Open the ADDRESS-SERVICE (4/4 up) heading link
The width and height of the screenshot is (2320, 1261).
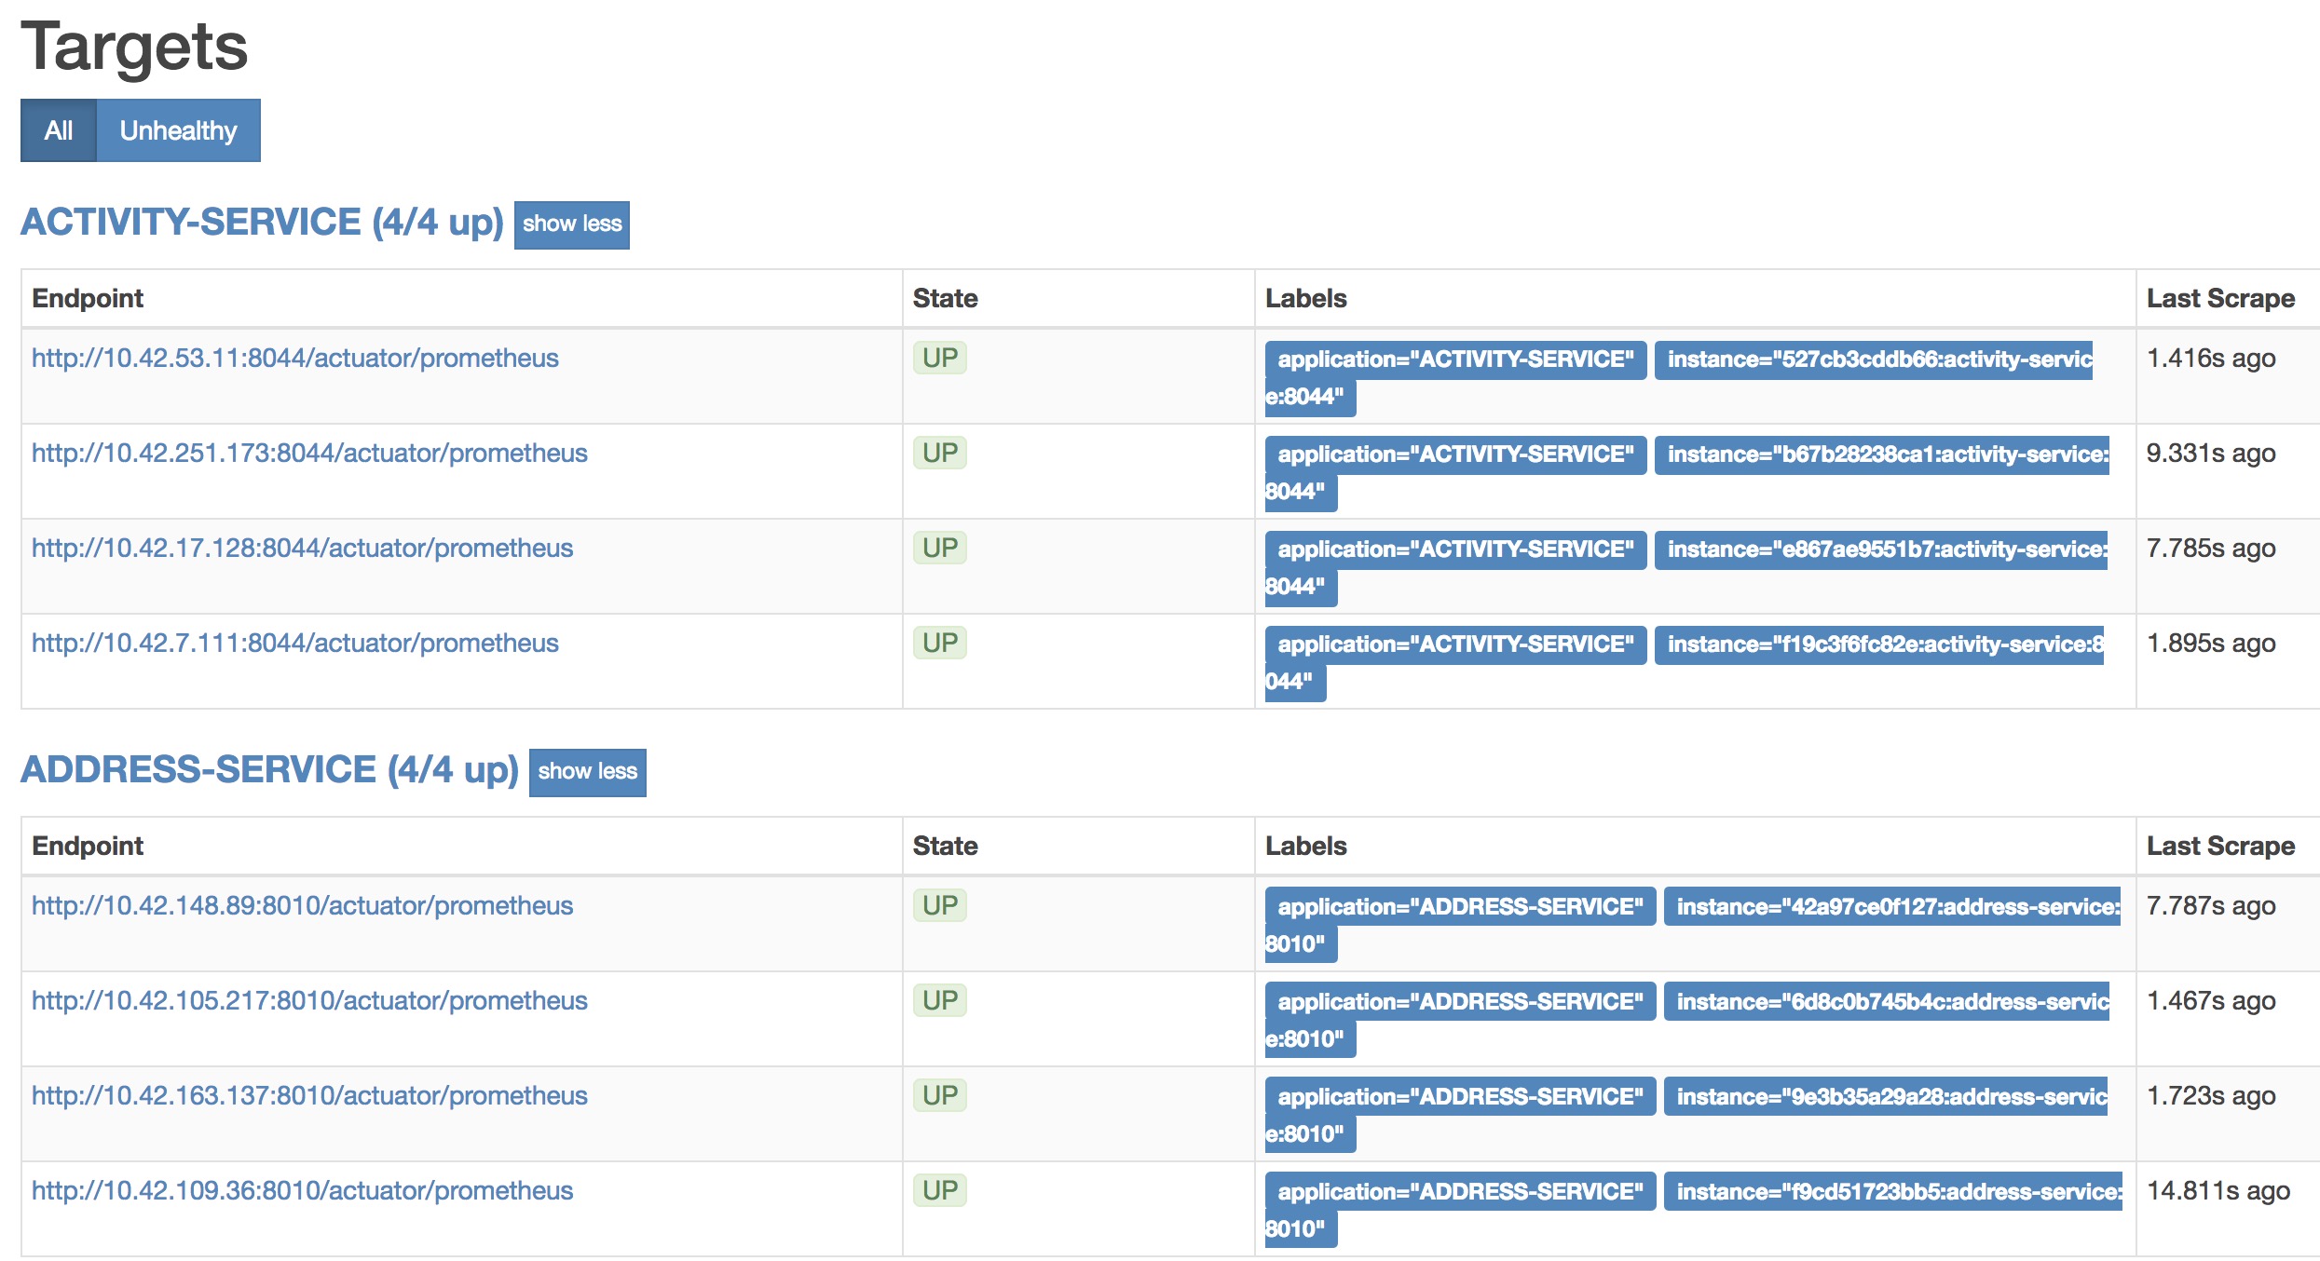(269, 770)
